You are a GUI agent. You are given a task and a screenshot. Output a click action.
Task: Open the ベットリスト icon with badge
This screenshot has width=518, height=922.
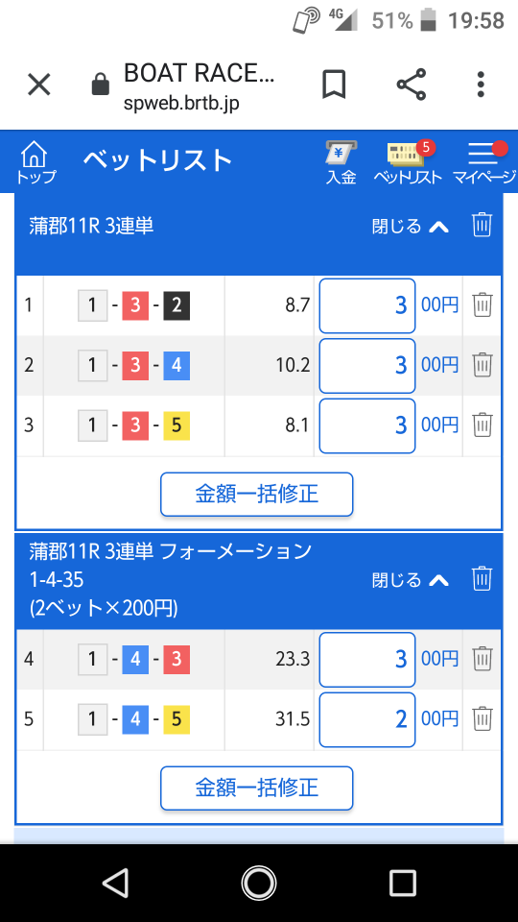click(408, 163)
